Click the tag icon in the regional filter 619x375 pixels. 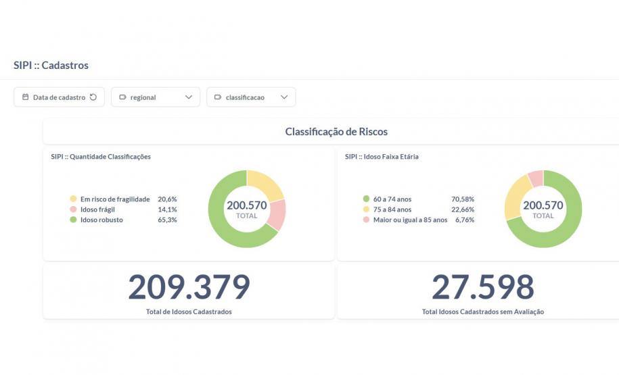pyautogui.click(x=122, y=97)
